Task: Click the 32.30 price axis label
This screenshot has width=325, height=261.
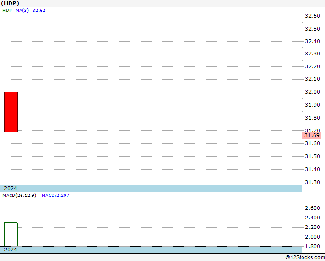Action: tap(313, 54)
